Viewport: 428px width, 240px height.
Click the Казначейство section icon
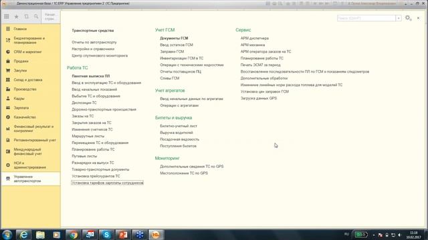point(8,117)
